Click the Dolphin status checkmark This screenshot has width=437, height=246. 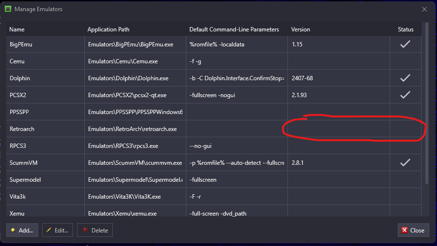click(405, 78)
